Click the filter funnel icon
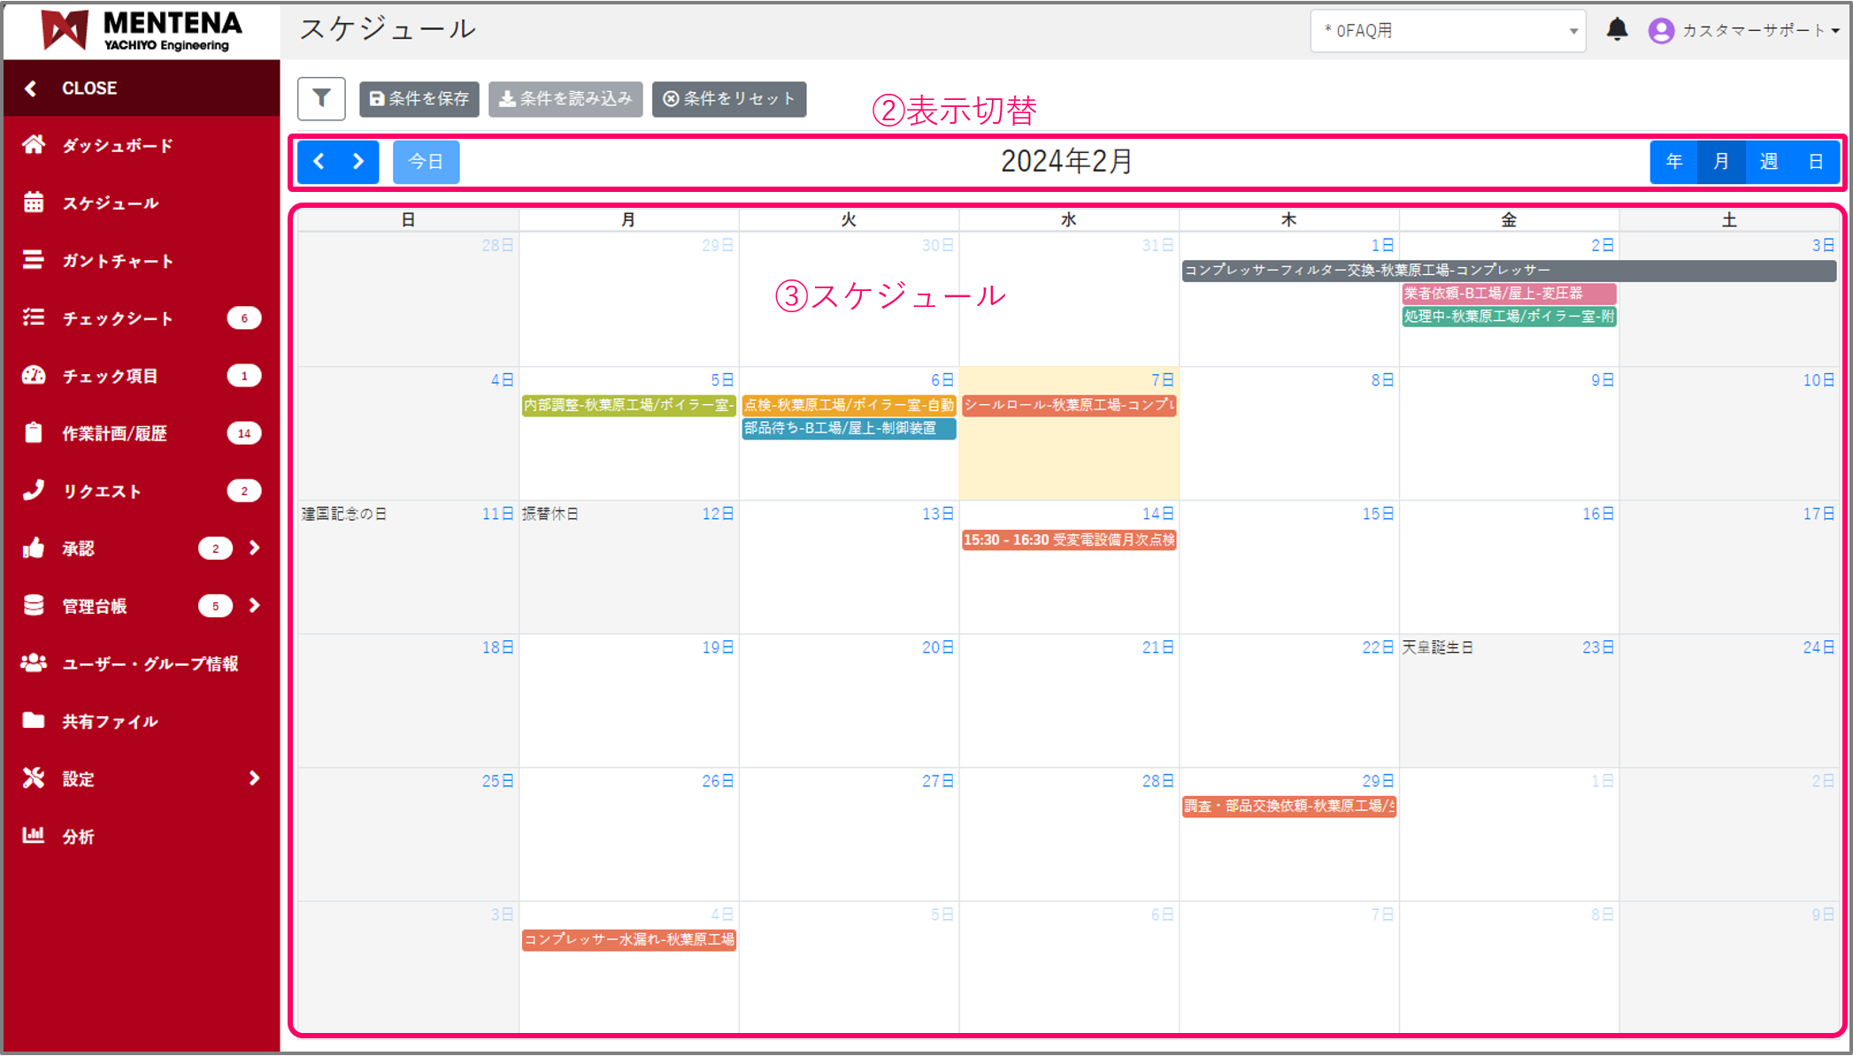 [321, 98]
